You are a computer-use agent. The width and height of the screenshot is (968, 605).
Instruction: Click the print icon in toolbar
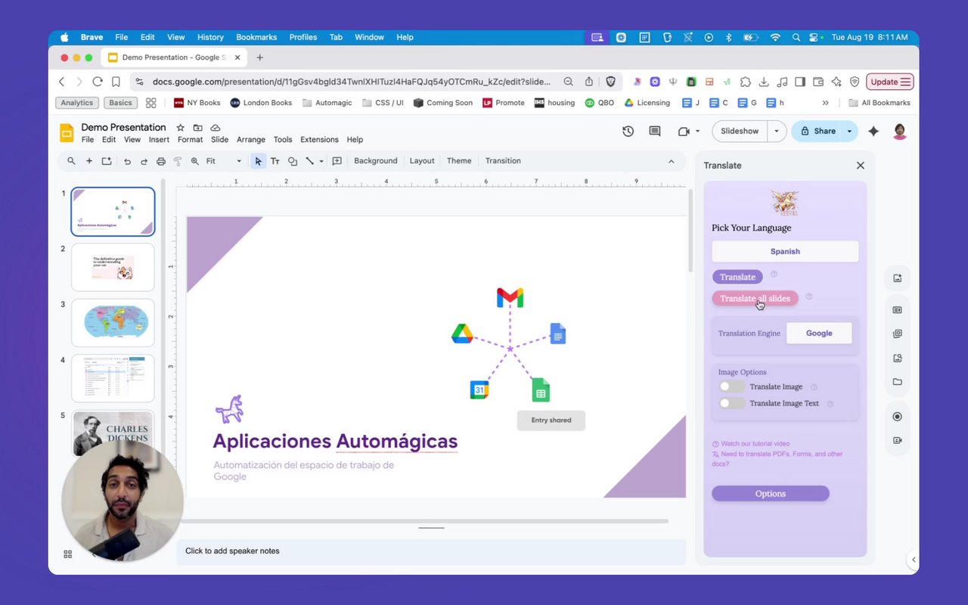click(x=160, y=161)
